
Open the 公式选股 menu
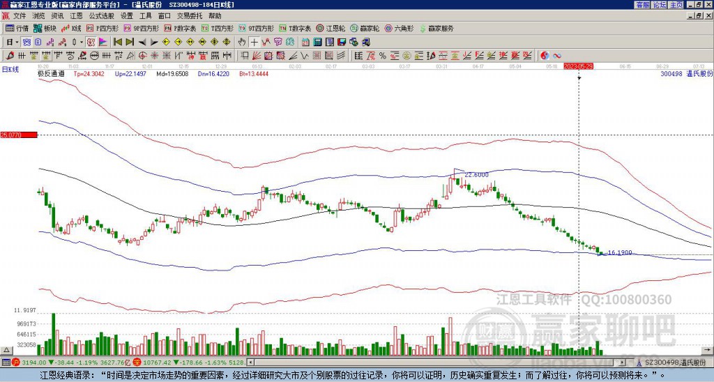(x=102, y=16)
